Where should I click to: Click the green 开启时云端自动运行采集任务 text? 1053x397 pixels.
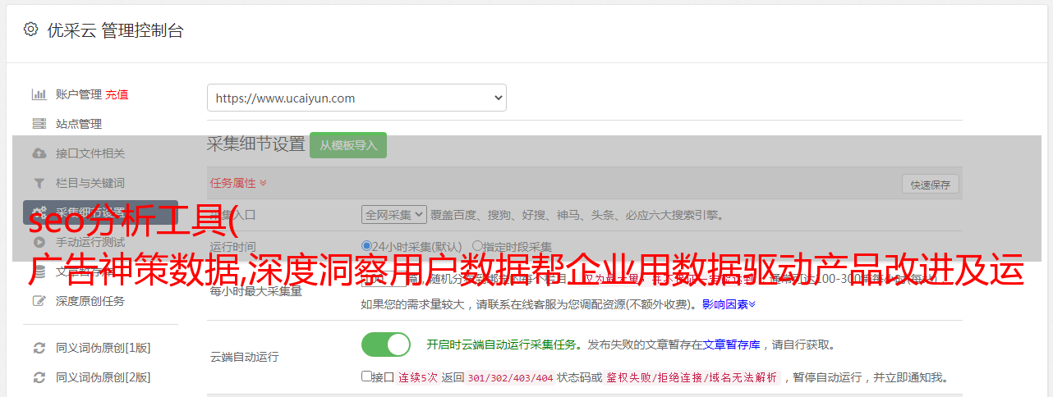(502, 345)
